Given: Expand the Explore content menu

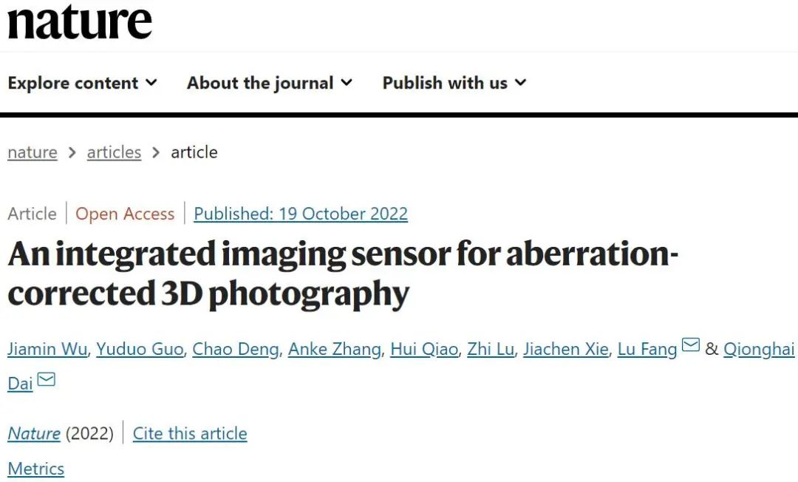Looking at the screenshot, I should (82, 83).
